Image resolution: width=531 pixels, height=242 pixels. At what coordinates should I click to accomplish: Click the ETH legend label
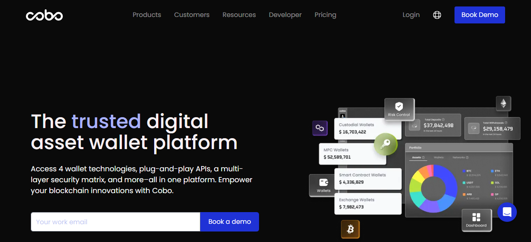tap(497, 171)
